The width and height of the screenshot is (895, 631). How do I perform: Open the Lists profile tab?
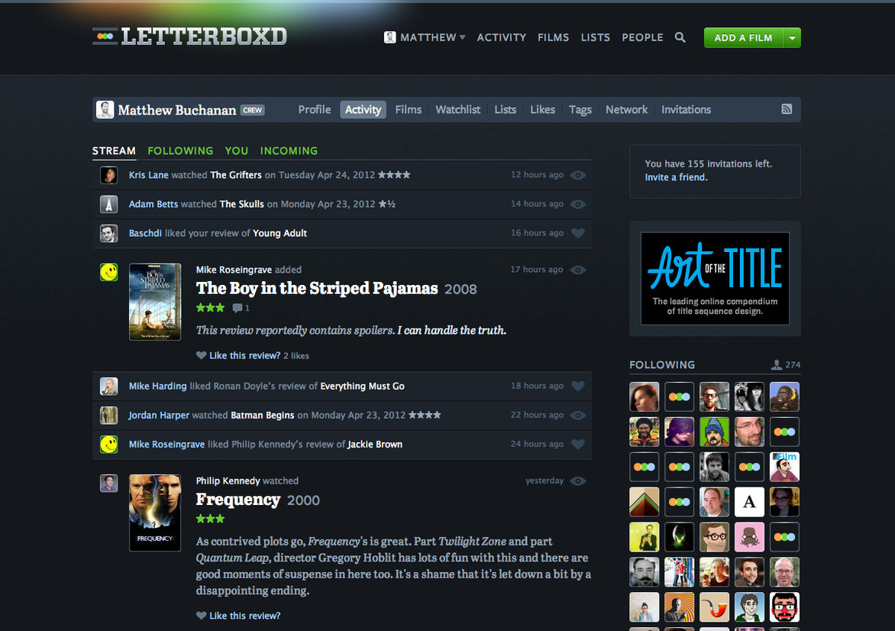(x=505, y=110)
